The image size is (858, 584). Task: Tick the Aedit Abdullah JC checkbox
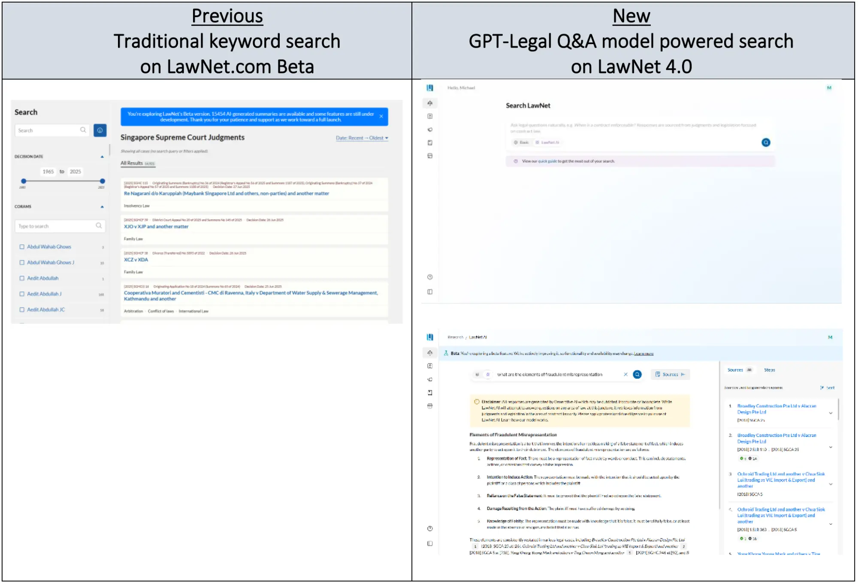[22, 310]
